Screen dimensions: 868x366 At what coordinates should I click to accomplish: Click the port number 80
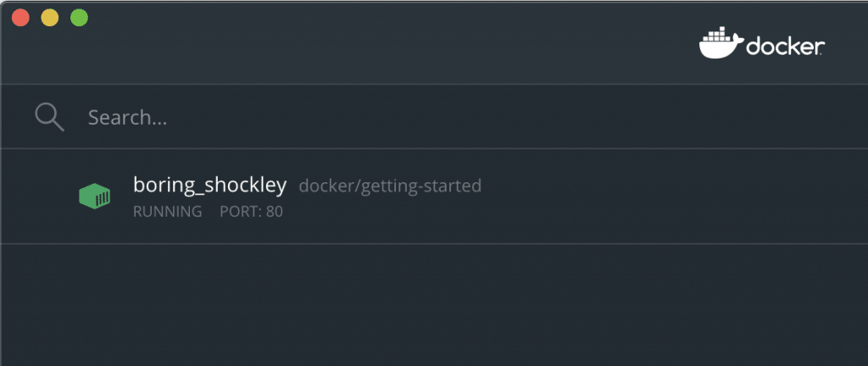pyautogui.click(x=275, y=212)
